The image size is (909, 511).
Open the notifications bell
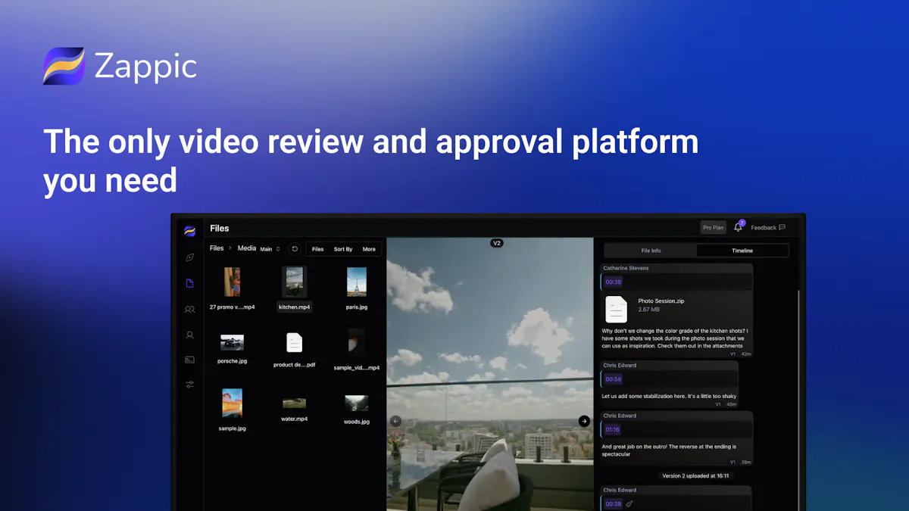pyautogui.click(x=738, y=227)
